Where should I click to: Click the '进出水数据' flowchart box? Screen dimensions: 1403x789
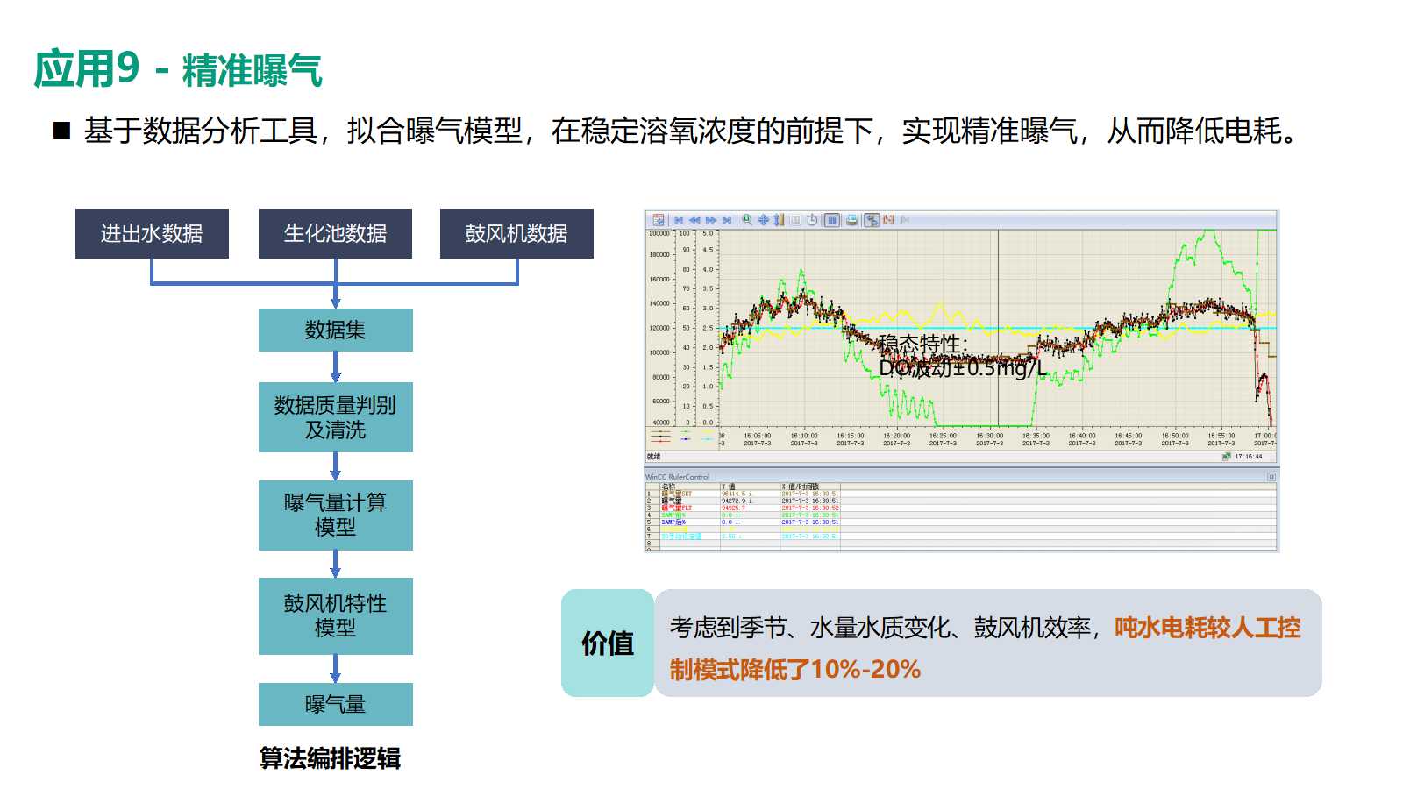point(152,233)
